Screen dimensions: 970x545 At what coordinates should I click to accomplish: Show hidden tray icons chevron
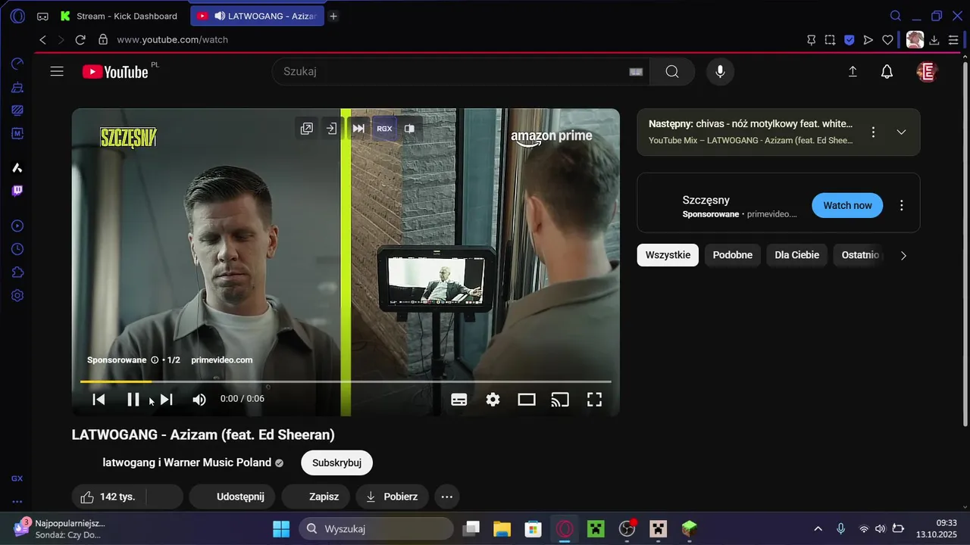coord(818,528)
